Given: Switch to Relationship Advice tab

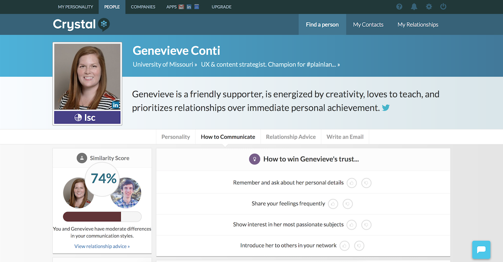Looking at the screenshot, I should point(291,137).
